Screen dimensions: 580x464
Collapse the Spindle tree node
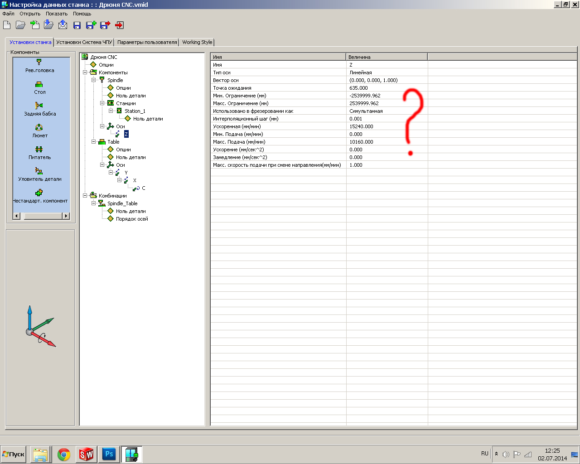[x=93, y=80]
